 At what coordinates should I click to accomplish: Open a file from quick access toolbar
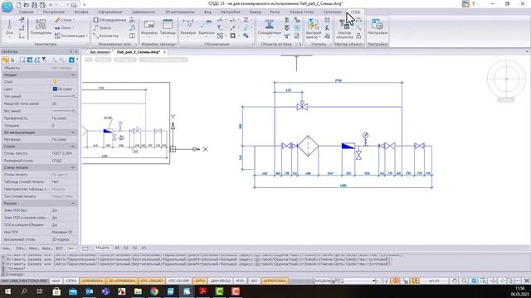pyautogui.click(x=27, y=5)
